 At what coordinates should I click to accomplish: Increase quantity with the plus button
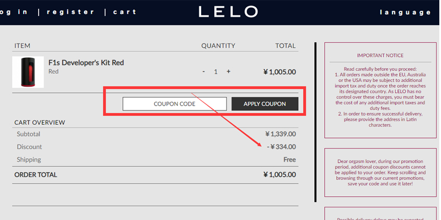pyautogui.click(x=229, y=71)
